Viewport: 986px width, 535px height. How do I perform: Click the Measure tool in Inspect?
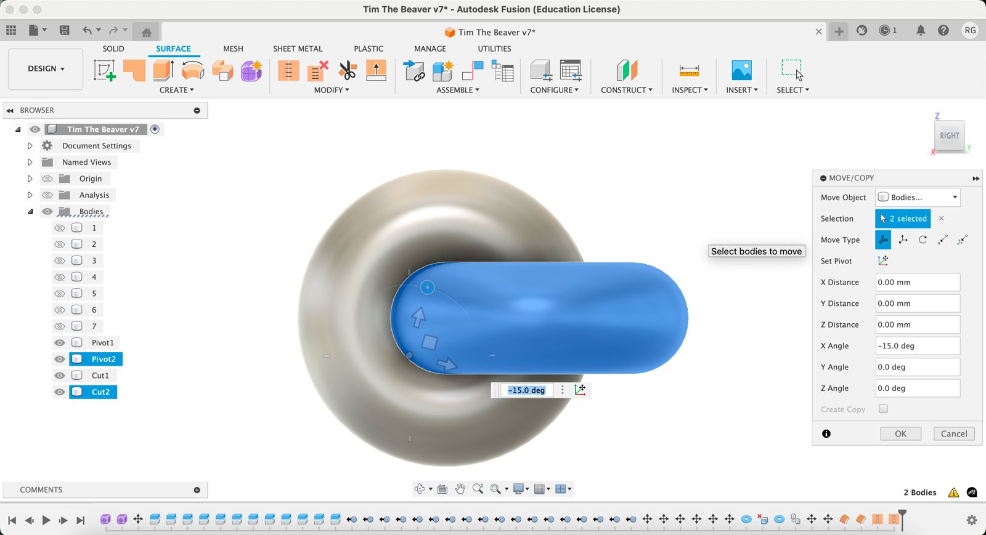[x=688, y=71]
